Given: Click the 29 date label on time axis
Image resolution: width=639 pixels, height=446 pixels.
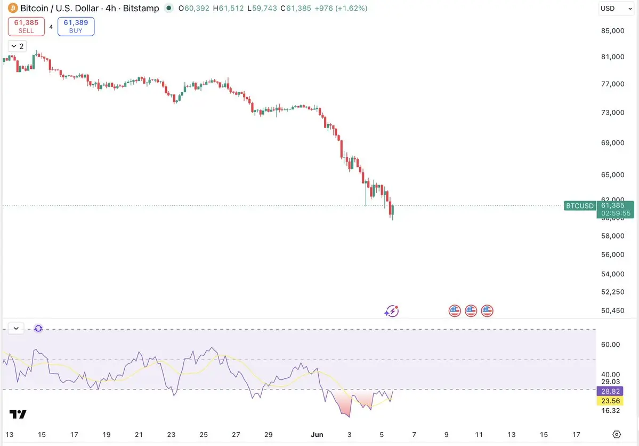Looking at the screenshot, I should click(x=268, y=435).
